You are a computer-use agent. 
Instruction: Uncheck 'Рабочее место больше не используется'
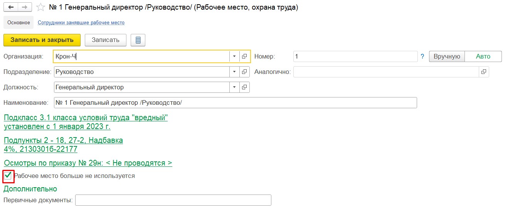point(8,176)
